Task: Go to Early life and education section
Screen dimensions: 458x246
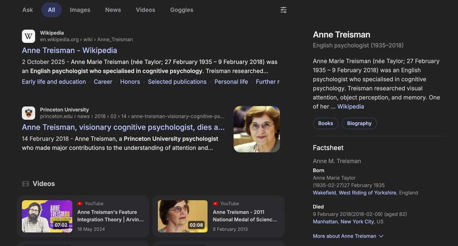Action: click(54, 82)
